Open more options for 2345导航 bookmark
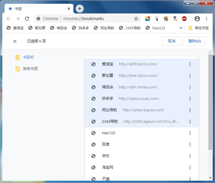Screen dimensions: 215x183 (x=190, y=122)
